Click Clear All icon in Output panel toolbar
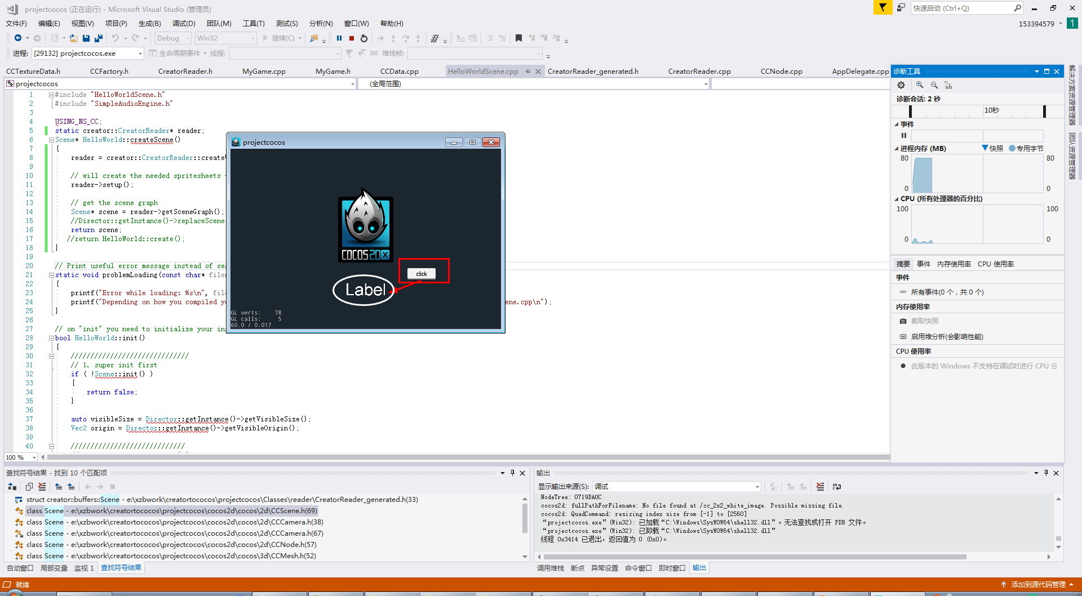 [x=820, y=487]
